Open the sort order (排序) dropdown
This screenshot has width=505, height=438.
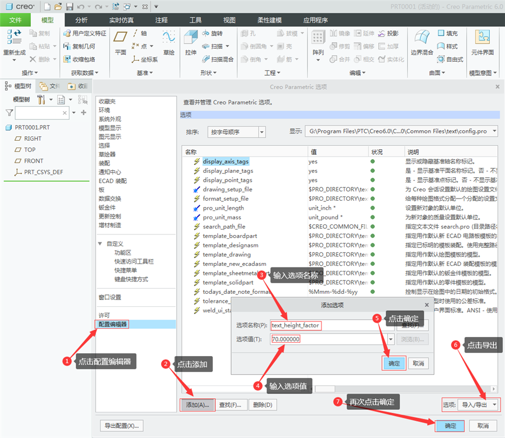click(x=262, y=132)
